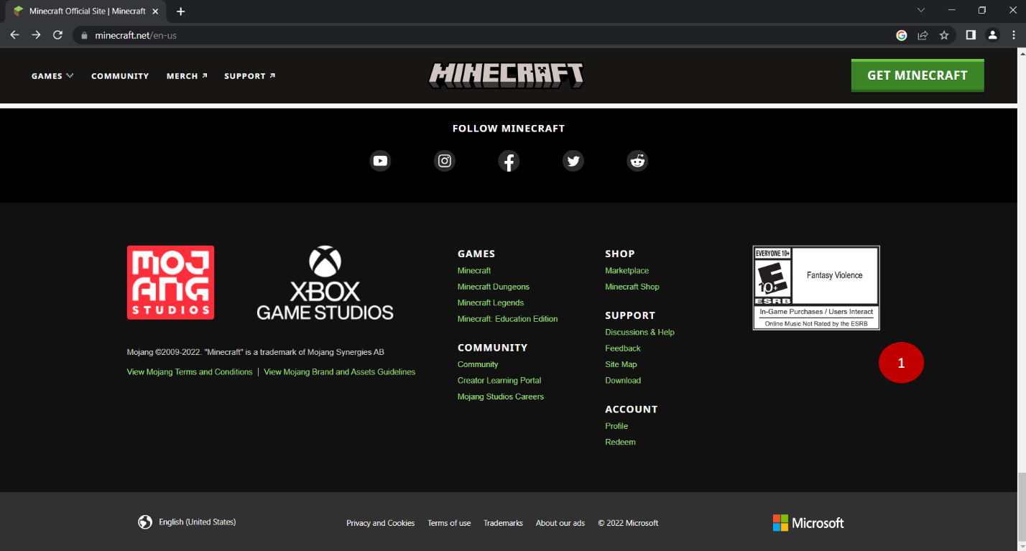Open the Merch navigation item

click(187, 76)
